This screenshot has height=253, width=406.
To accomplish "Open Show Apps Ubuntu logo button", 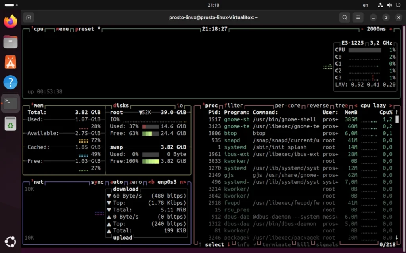I will coord(10,242).
